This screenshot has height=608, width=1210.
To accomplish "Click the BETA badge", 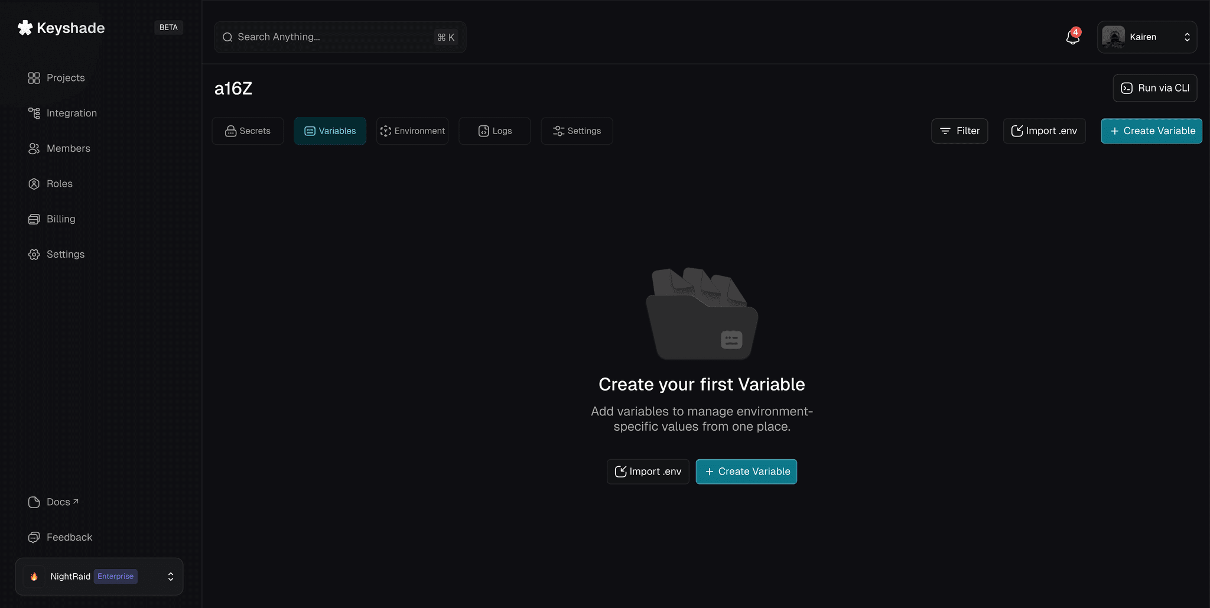I will pos(168,27).
